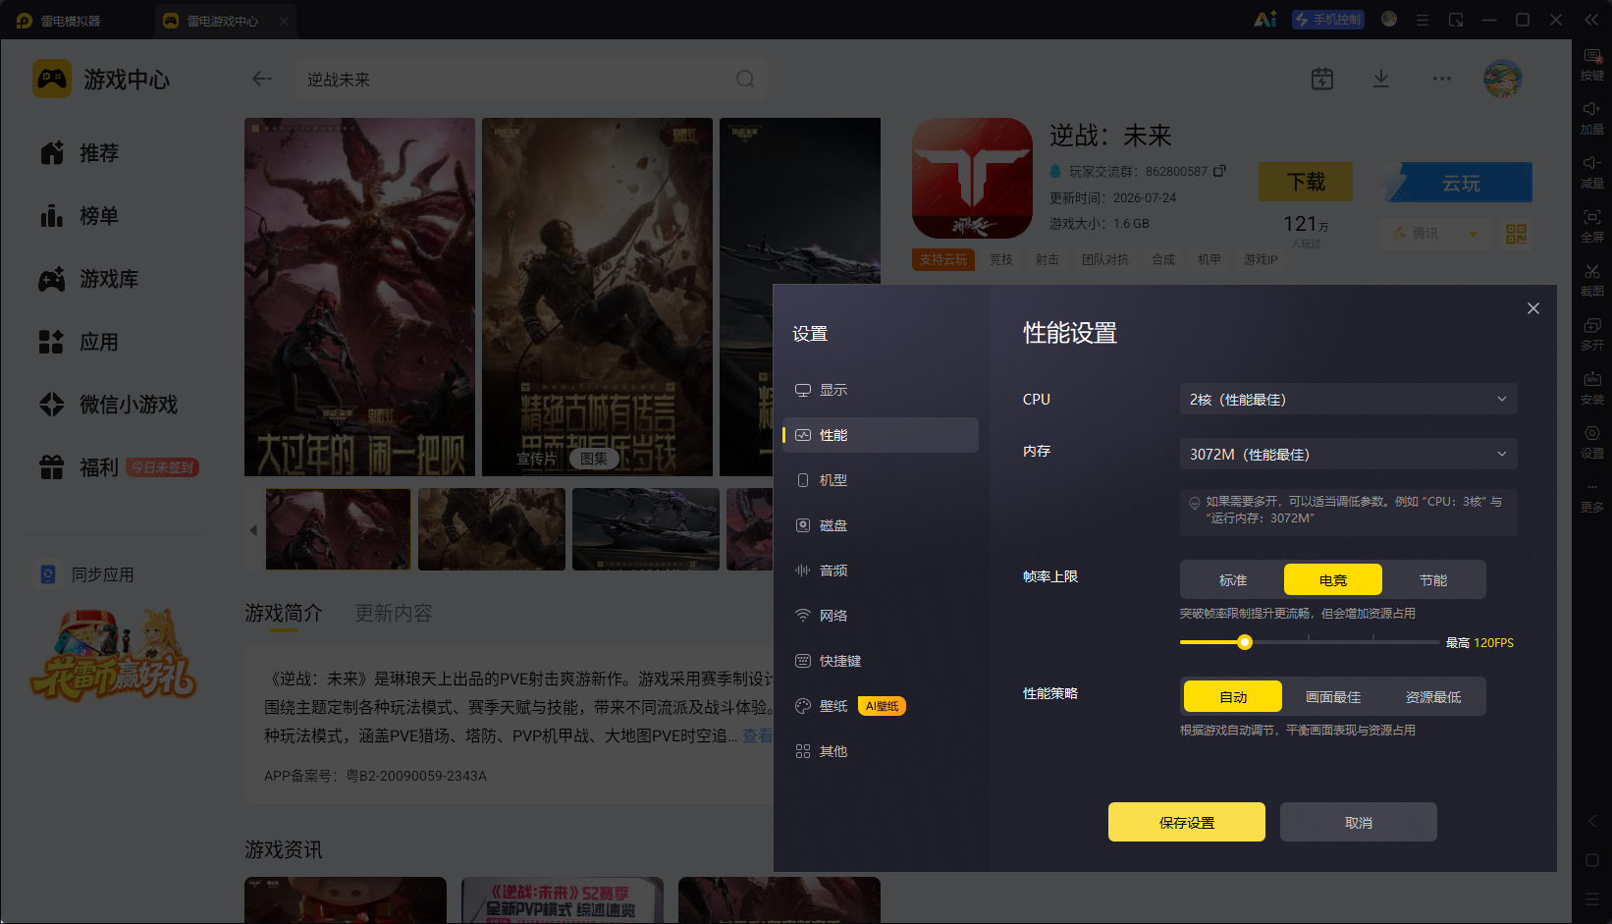Close the 设置 dialog with the X
Screen dimensions: 1612x924
coord(1533,308)
